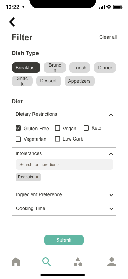Screen dimensions: 128x279
Task: Select the Low Carb checkbox
Action: pyautogui.click(x=57, y=139)
